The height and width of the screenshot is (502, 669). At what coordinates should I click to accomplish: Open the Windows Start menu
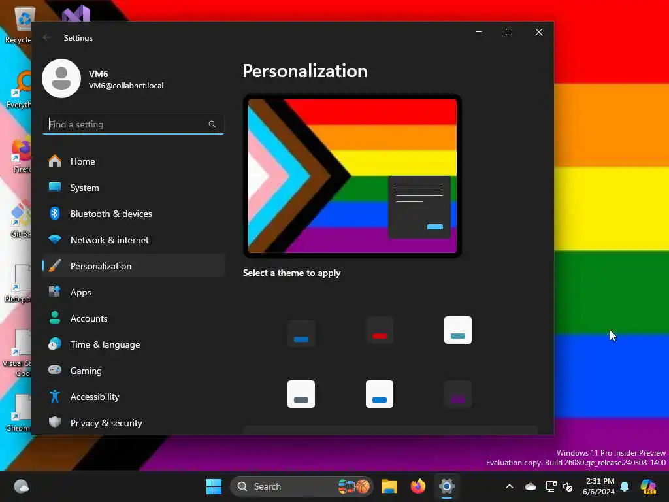(x=214, y=486)
